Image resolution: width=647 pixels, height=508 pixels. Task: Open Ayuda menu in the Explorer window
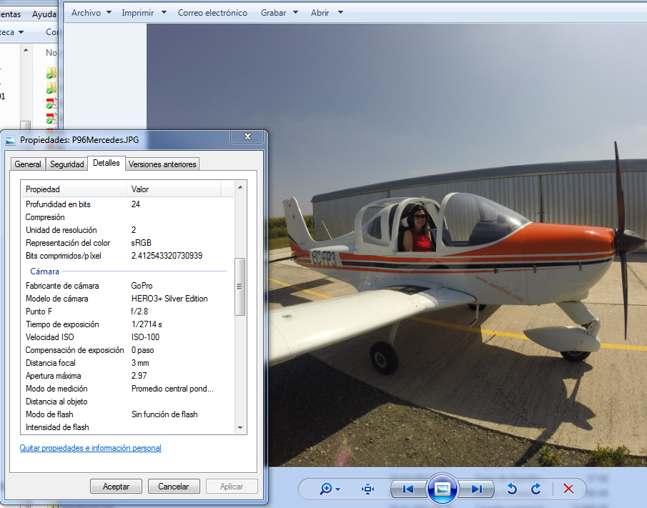point(44,14)
